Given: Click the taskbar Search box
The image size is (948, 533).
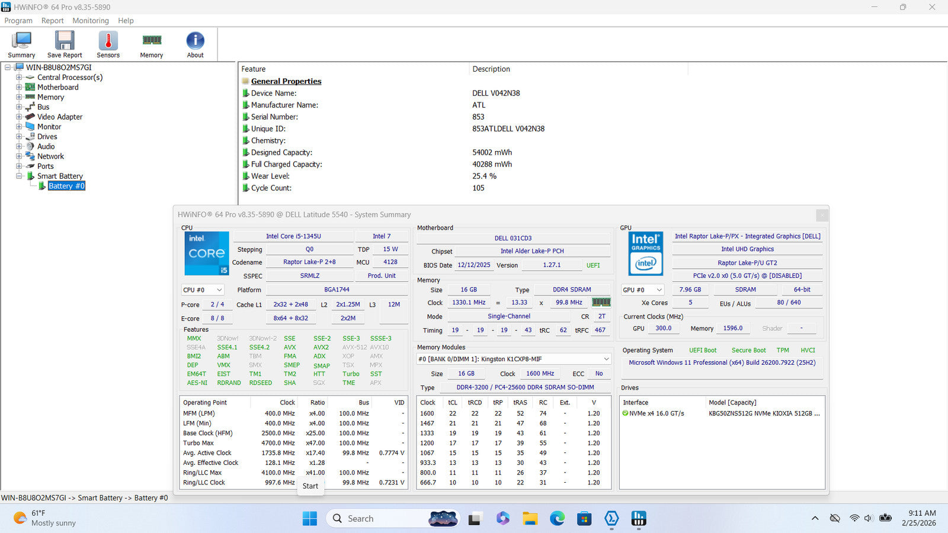Looking at the screenshot, I should point(379,519).
